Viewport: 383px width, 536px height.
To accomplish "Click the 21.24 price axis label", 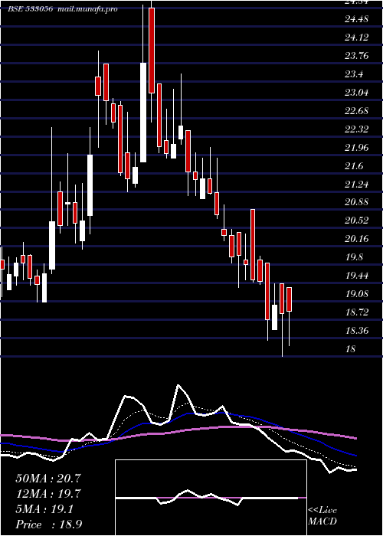I will click(357, 185).
